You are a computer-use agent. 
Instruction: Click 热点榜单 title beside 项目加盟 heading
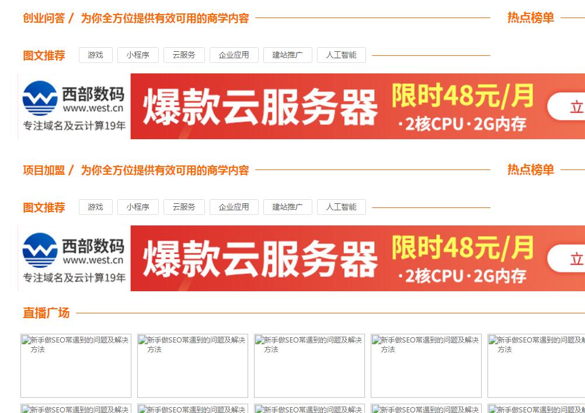point(531,170)
